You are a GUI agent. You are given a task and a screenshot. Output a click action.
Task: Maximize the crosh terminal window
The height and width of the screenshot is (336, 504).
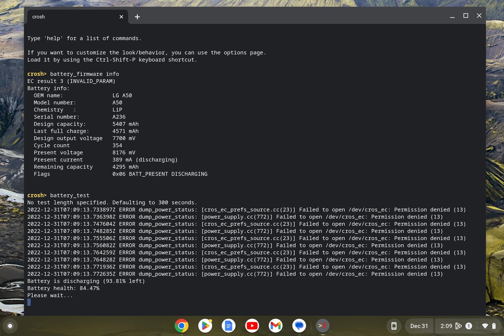click(x=466, y=16)
